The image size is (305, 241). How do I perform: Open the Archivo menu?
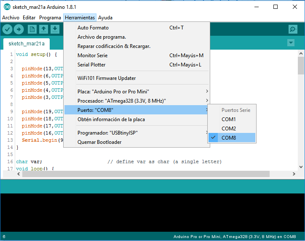(11, 18)
